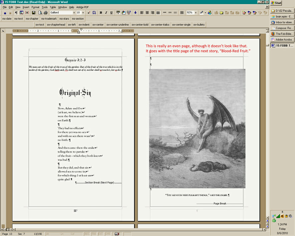The height and width of the screenshot is (236, 295).
Task: Click the document map magnifier icon
Action: [21, 13]
